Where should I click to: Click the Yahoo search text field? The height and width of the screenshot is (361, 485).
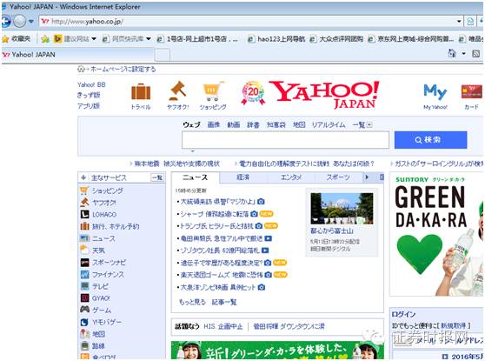click(285, 140)
